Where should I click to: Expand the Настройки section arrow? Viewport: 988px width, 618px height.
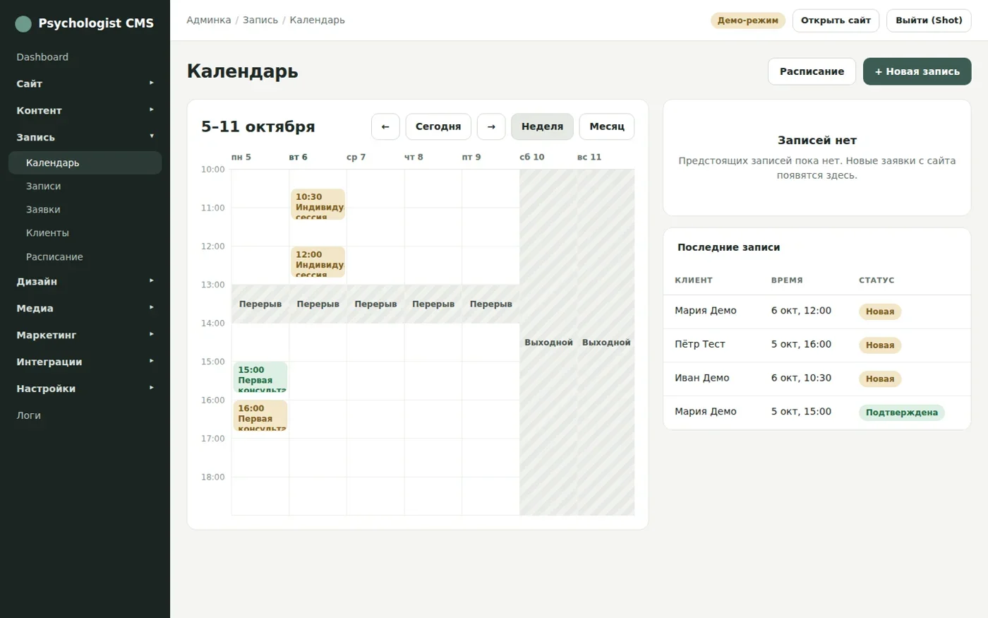pos(151,388)
